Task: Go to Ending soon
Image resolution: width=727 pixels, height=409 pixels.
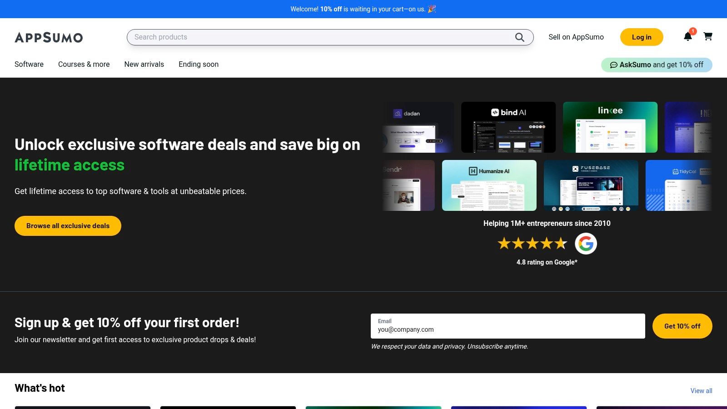Action: [x=199, y=64]
